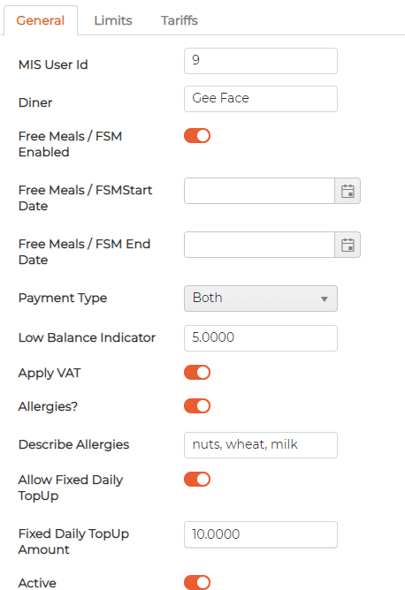Click the Describe Allergies field
Viewport: 405px width, 590px height.
(261, 445)
